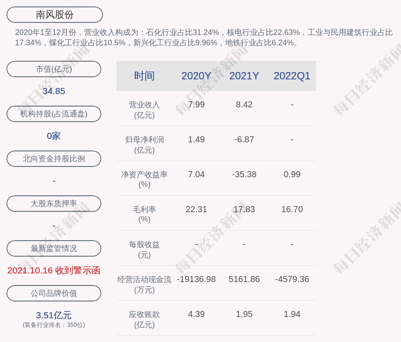Viewport: 401px width, 342px height.
Task: Click the 1.94 receivables cell
Action: (292, 314)
